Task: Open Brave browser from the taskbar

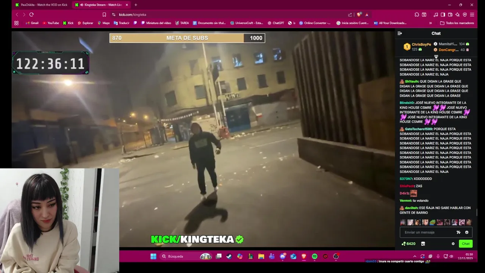Action: click(x=304, y=256)
